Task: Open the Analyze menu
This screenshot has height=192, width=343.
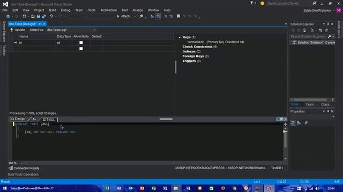Action: 137,10
